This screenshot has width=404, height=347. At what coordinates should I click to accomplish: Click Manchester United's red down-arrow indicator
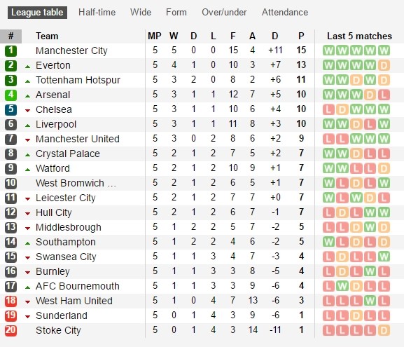(28, 140)
